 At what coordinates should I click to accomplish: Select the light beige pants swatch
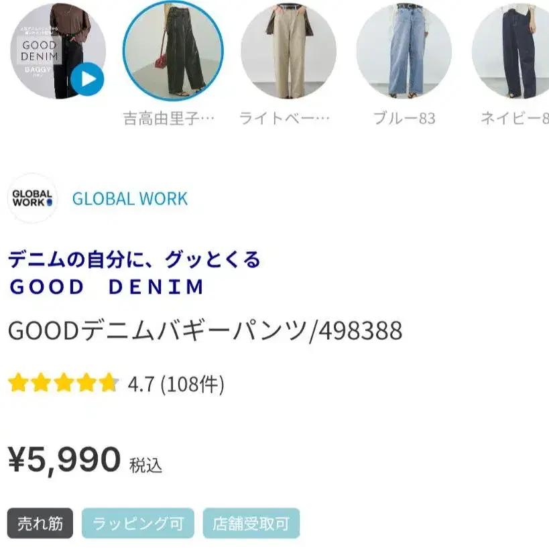point(288,51)
